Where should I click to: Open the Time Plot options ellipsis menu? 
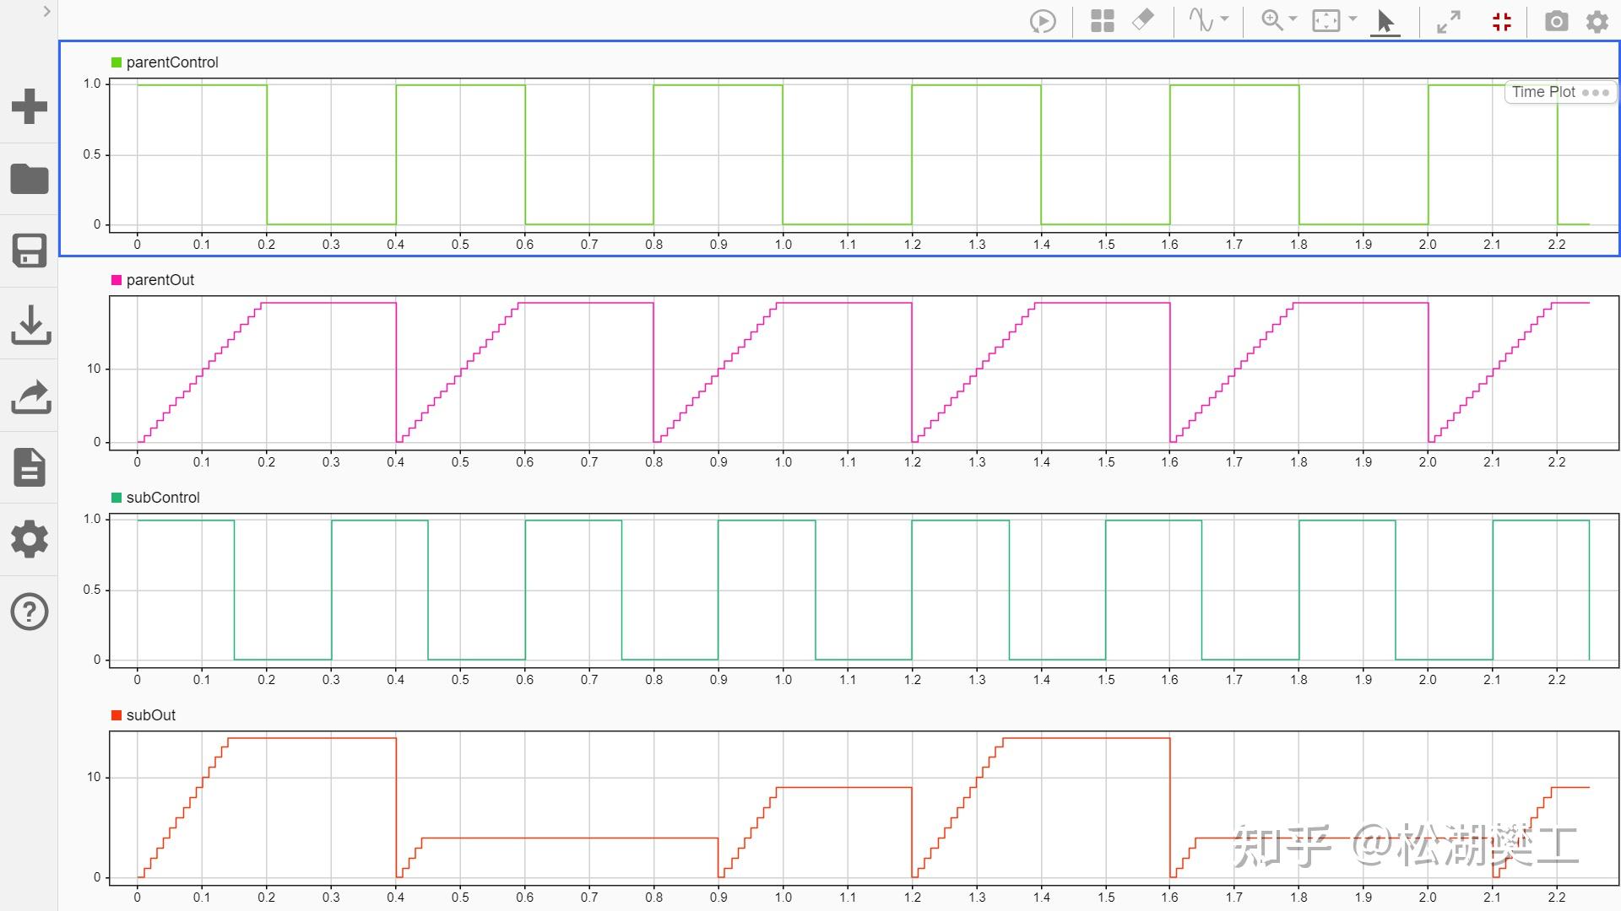[1597, 93]
